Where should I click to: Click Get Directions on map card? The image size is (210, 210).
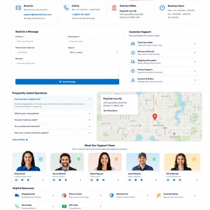pos(110,111)
